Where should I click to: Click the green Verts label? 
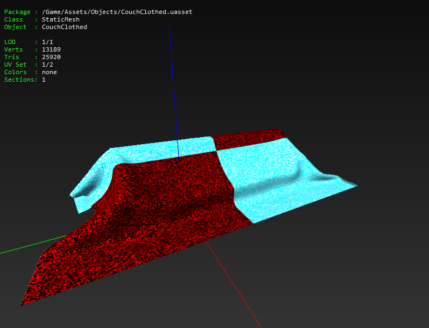13,49
